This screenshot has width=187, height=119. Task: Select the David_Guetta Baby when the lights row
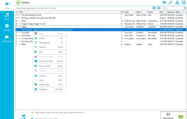pyautogui.click(x=101, y=30)
